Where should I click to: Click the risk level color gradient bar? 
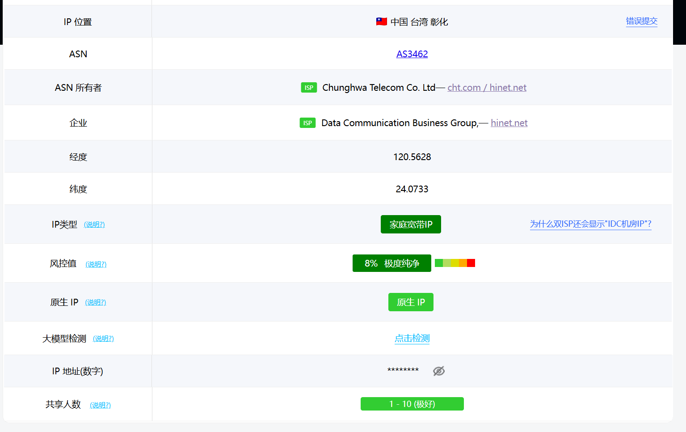click(455, 263)
